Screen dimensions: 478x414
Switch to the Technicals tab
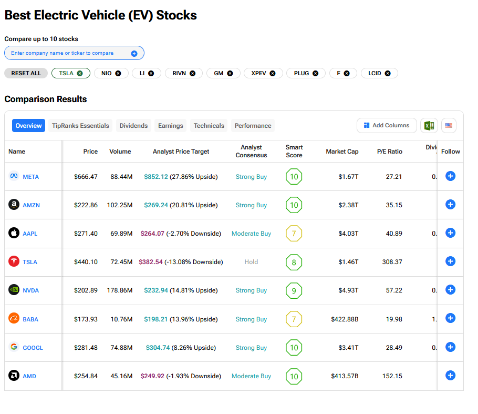pos(209,126)
